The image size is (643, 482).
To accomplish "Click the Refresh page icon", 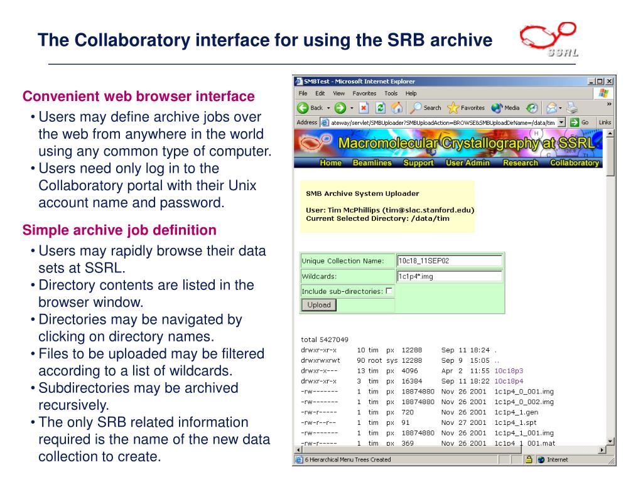I will [x=381, y=108].
